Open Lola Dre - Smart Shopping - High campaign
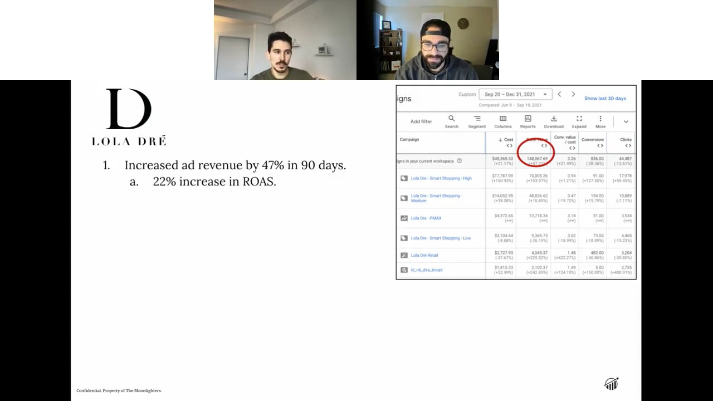713x401 pixels. point(441,178)
